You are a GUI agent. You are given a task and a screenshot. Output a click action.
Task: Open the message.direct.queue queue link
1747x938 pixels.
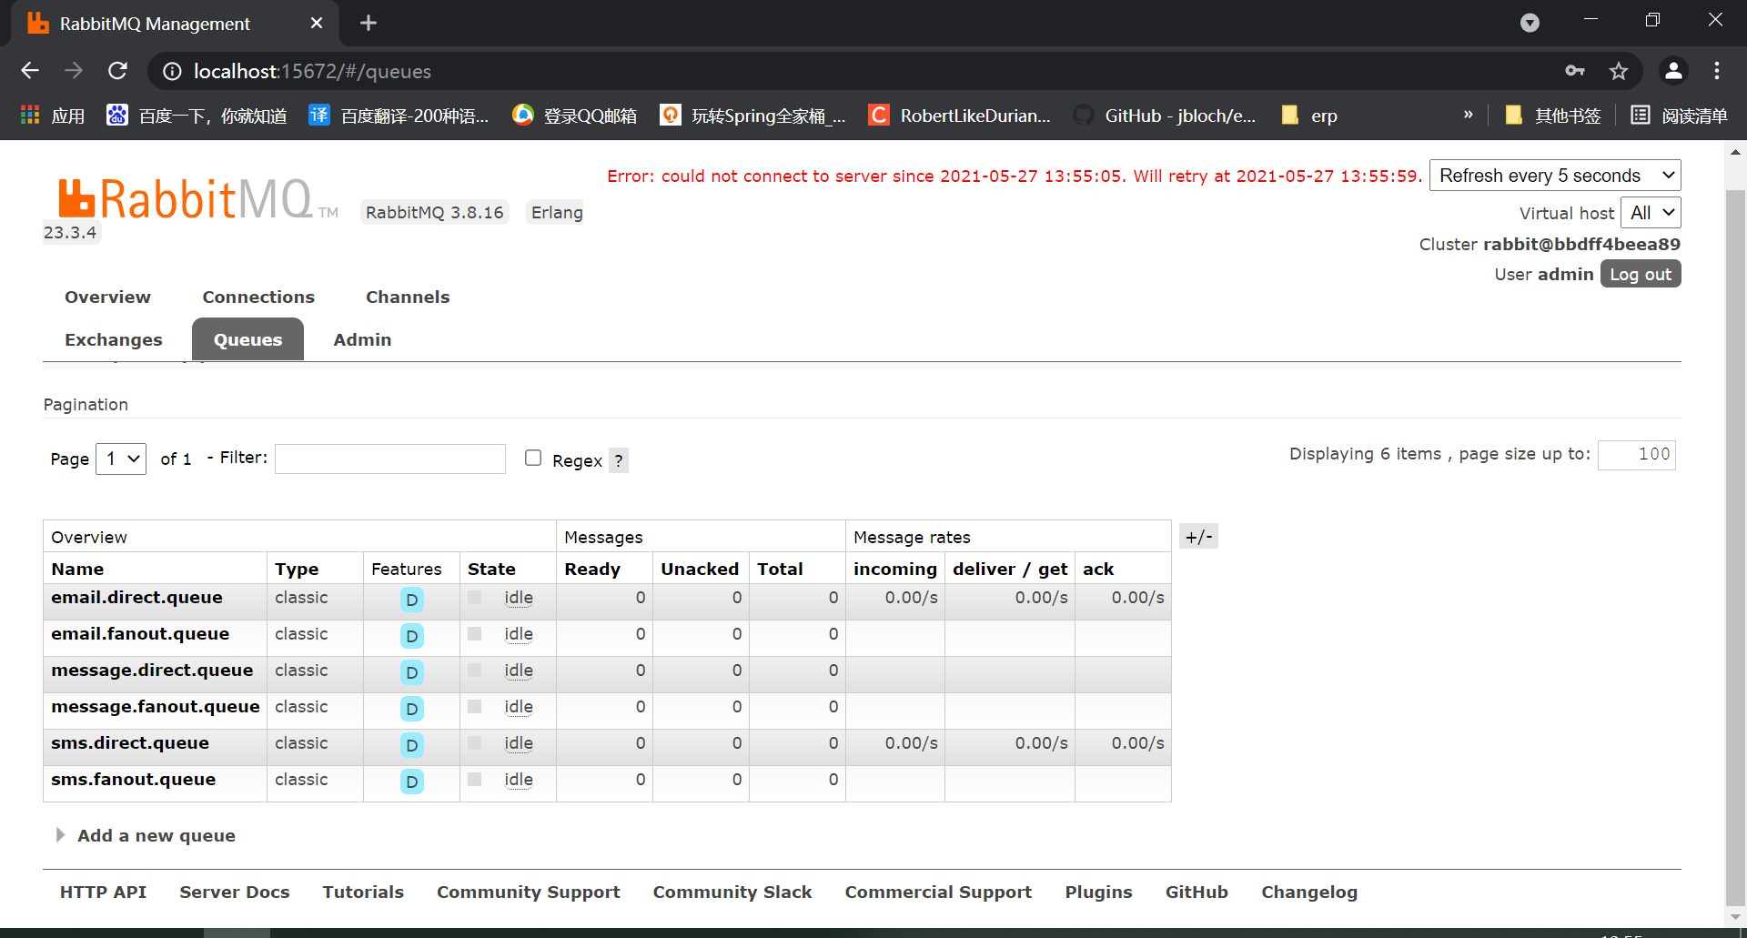[152, 671]
